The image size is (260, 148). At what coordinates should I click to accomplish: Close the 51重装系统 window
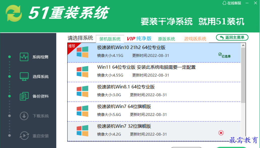point(255,3)
